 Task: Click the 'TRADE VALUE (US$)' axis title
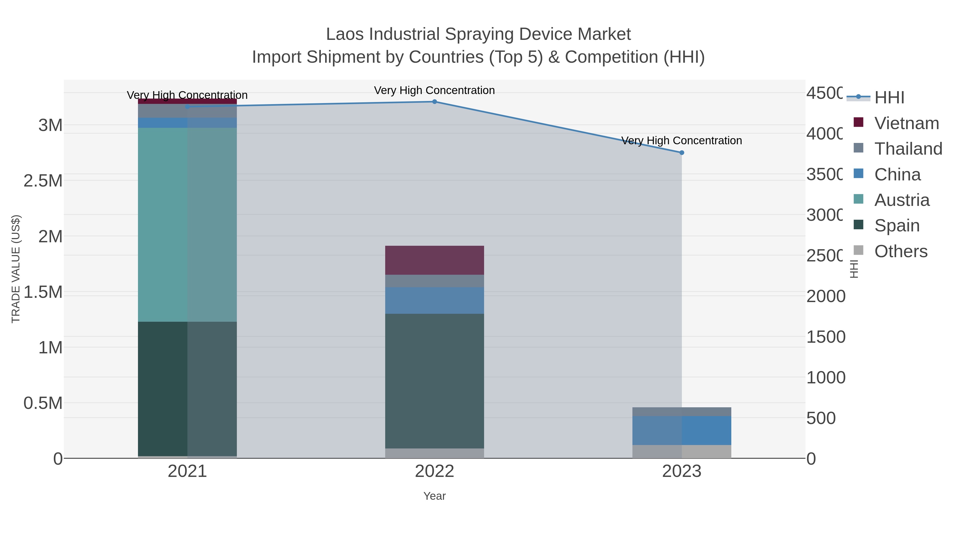pos(16,269)
